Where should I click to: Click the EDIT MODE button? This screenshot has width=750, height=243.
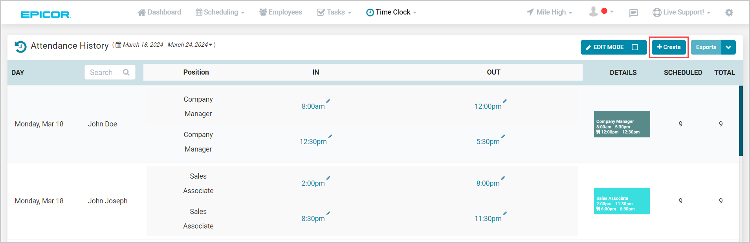point(614,47)
